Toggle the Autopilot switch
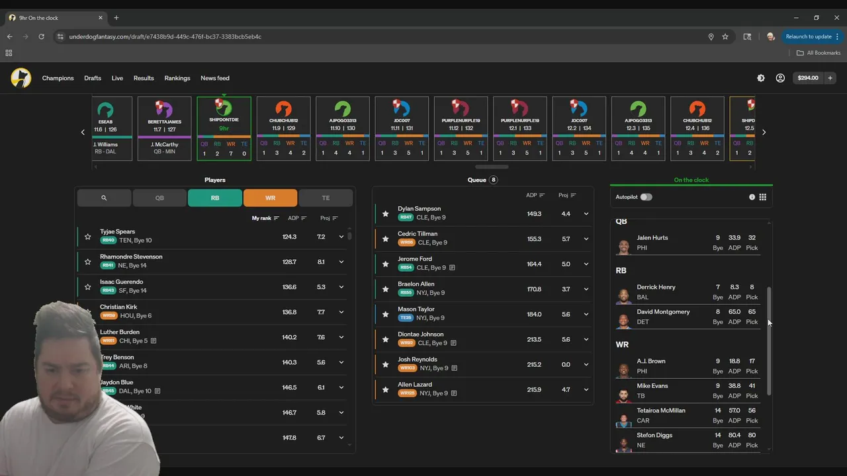Viewport: 847px width, 476px height. [646, 197]
